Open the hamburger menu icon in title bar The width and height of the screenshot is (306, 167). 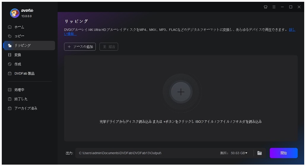[x=274, y=7]
